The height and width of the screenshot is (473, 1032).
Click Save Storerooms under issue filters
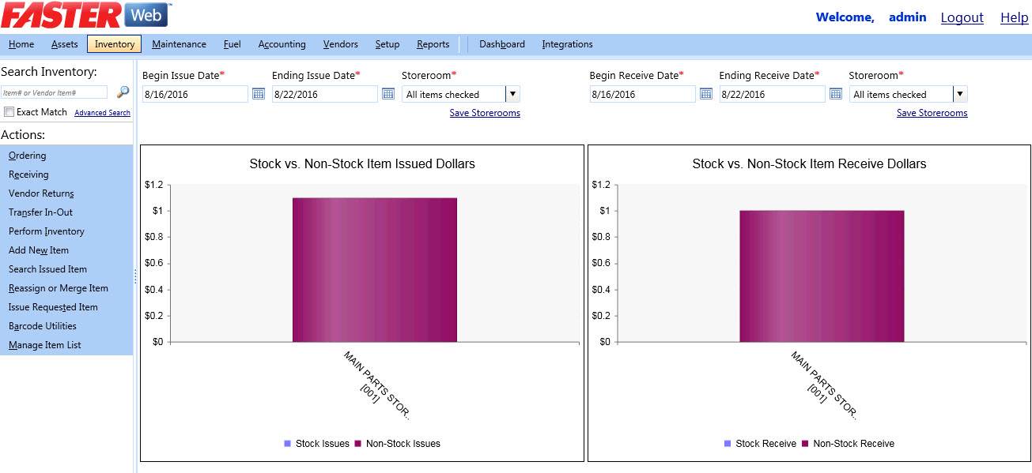coord(484,113)
